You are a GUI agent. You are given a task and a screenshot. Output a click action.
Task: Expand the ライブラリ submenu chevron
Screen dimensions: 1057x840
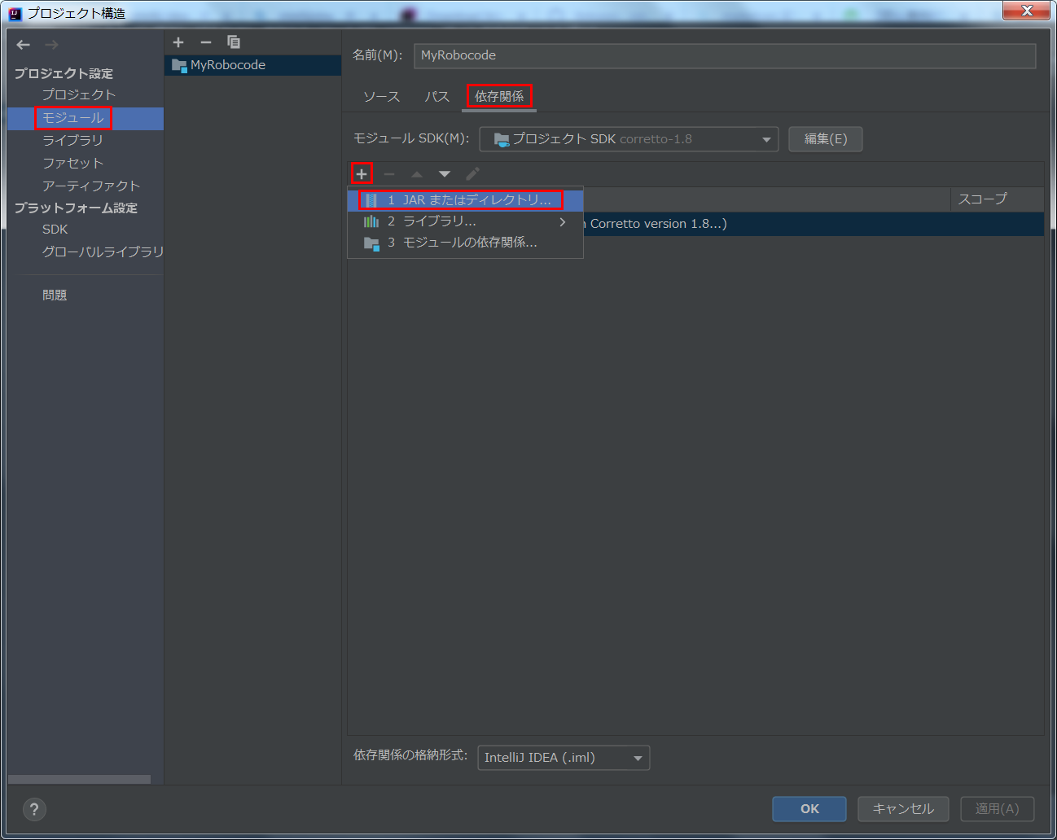coord(562,221)
